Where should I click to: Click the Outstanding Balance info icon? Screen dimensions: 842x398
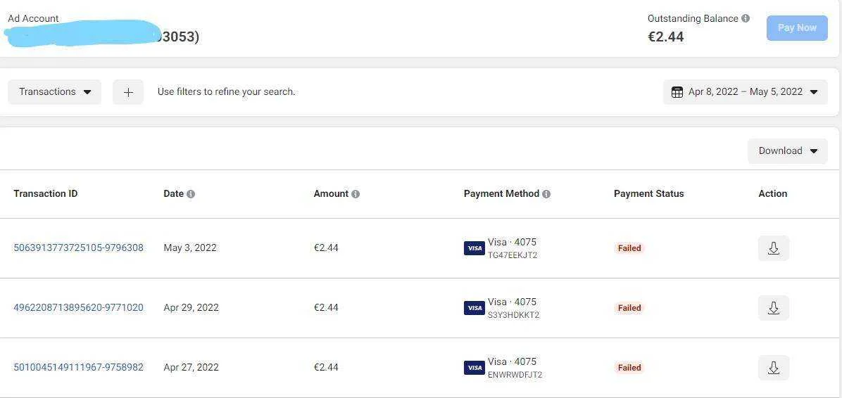746,18
